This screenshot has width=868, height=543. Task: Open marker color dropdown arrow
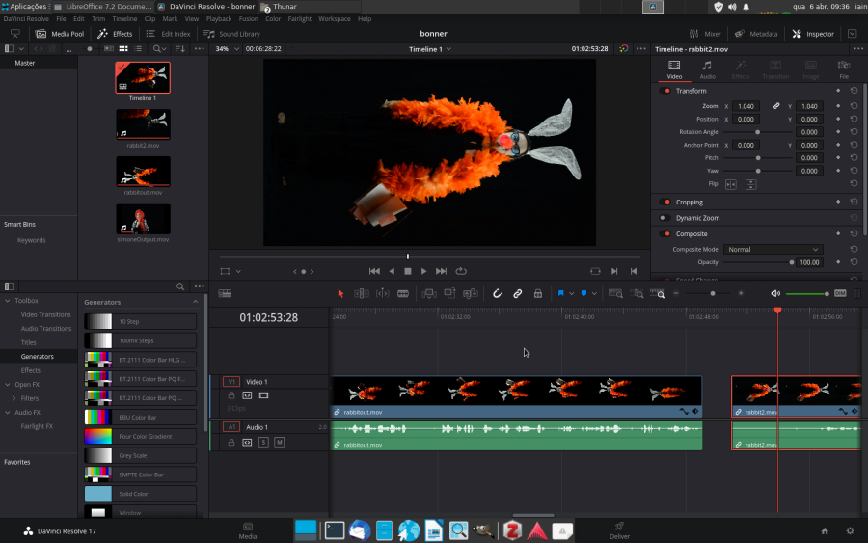pyautogui.click(x=594, y=294)
